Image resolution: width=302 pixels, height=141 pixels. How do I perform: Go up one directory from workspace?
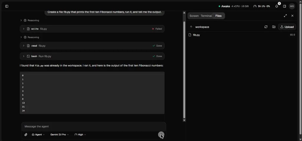(191, 27)
